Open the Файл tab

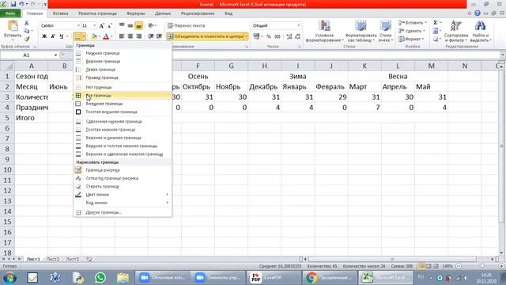point(10,13)
